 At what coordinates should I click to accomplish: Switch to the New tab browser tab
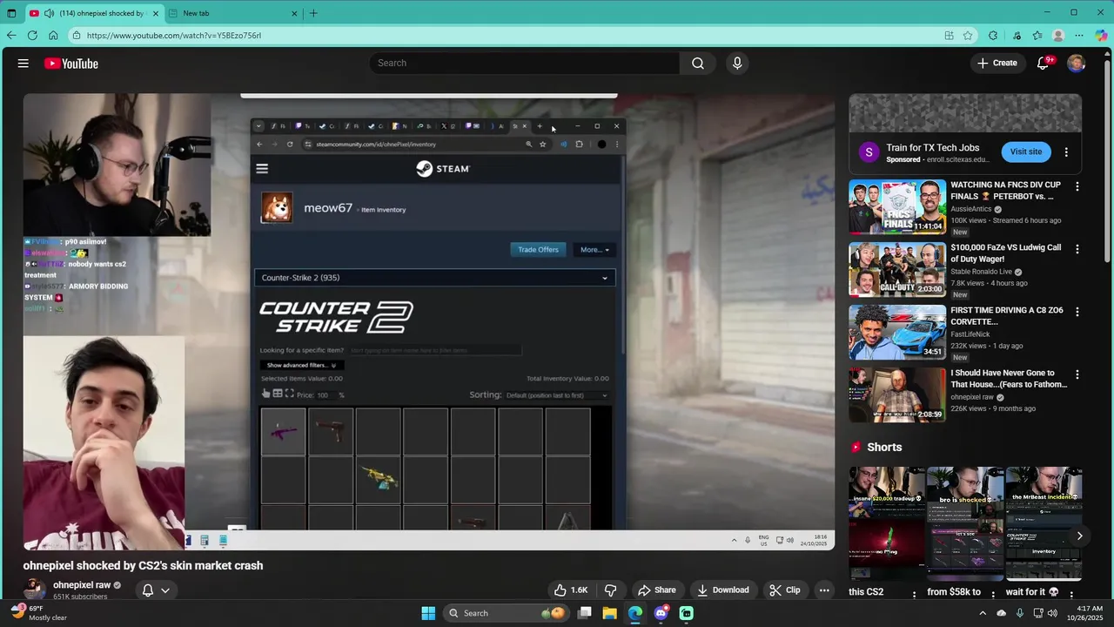click(x=234, y=13)
